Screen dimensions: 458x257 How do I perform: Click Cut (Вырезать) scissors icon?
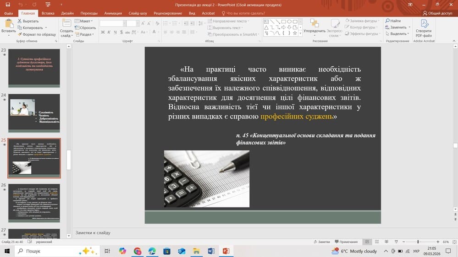20,21
